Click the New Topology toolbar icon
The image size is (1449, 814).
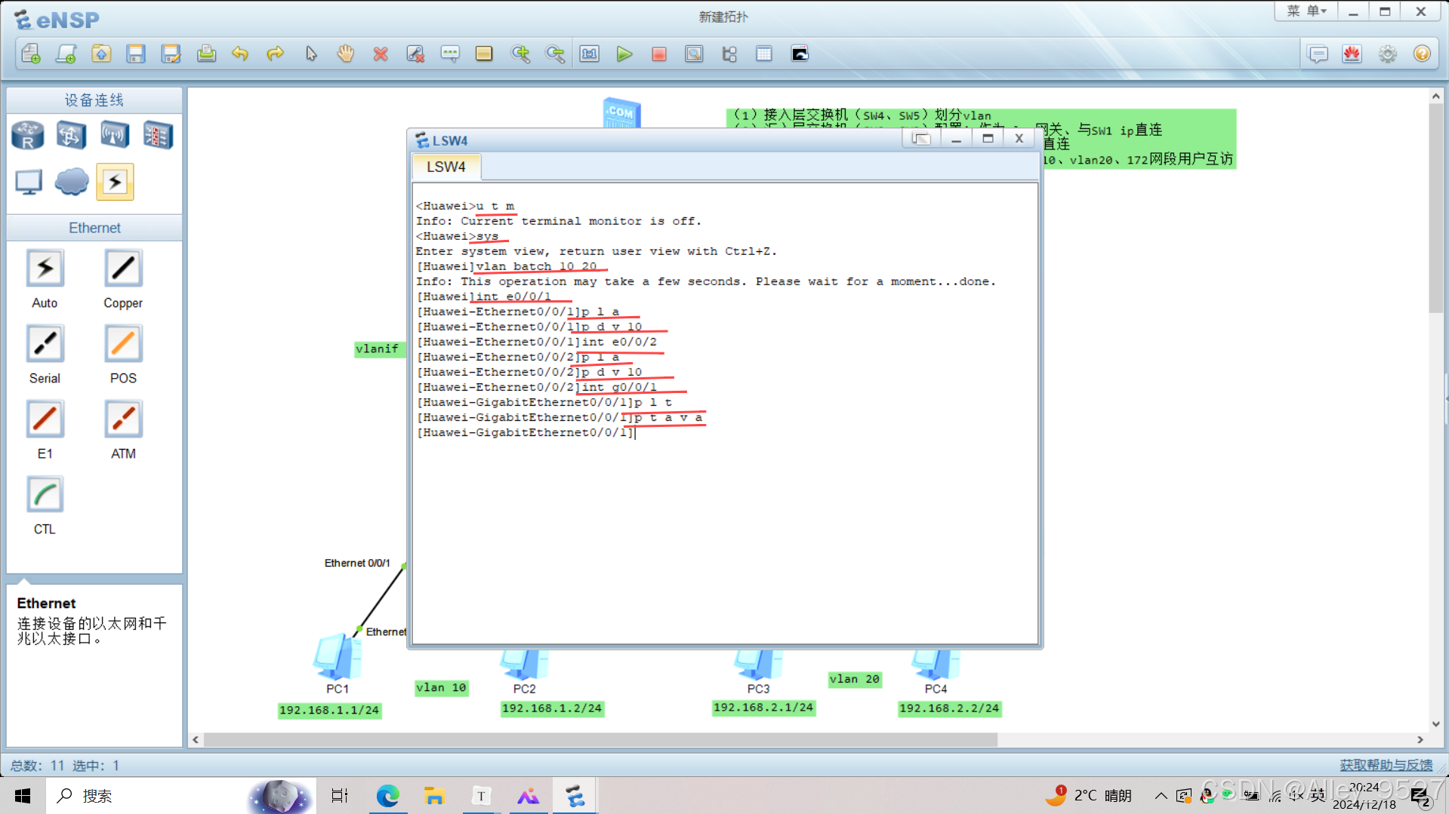[x=31, y=54]
